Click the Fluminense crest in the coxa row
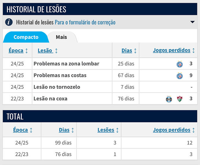200x165 pixels. [x=180, y=99]
